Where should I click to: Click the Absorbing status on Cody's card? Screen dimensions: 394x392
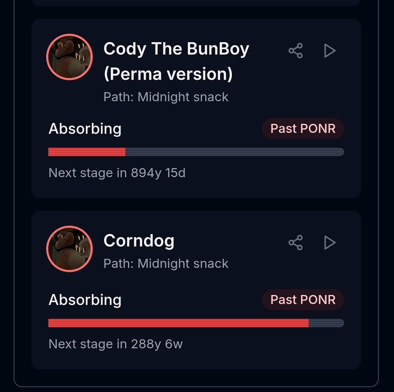point(85,129)
